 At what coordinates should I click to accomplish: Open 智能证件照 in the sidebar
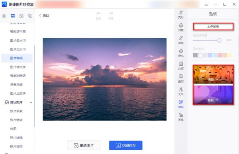pos(18,31)
